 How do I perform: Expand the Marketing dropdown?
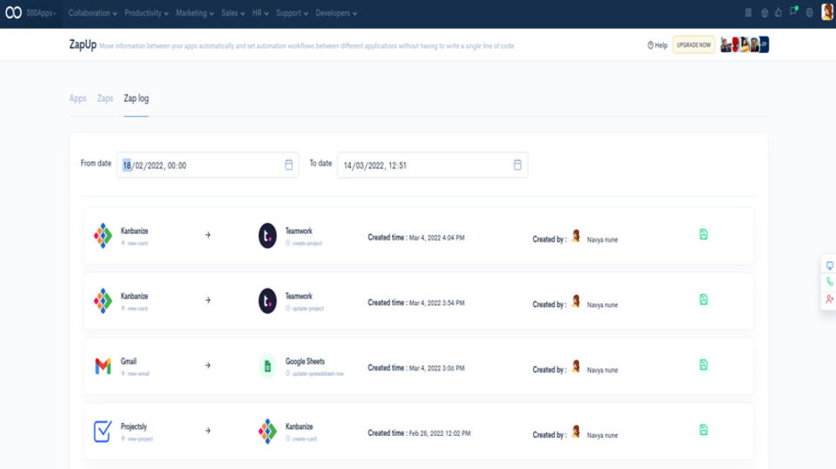(194, 13)
